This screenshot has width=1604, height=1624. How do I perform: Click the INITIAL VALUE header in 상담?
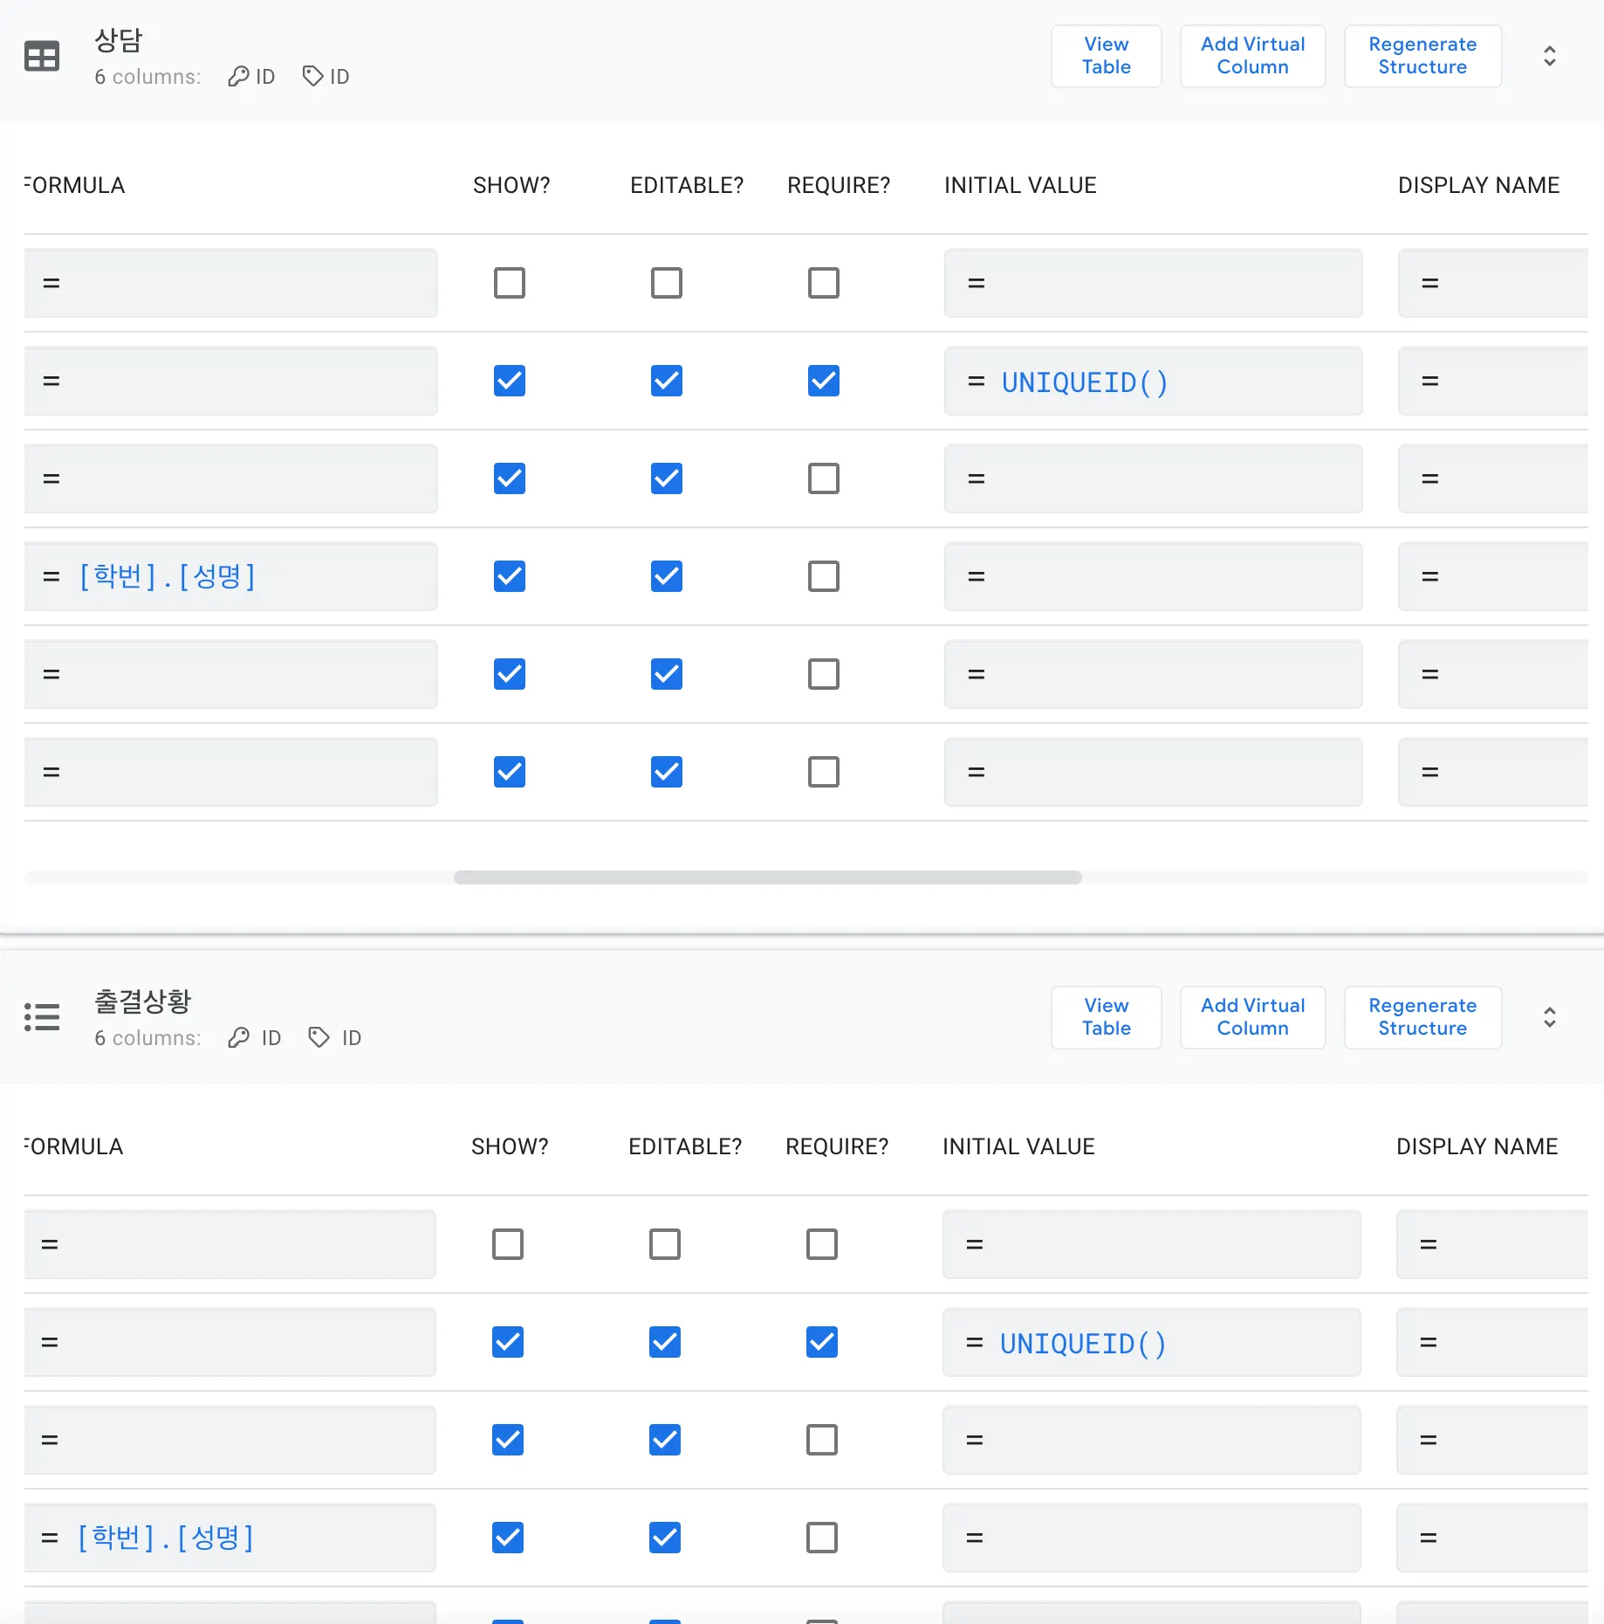click(1020, 185)
